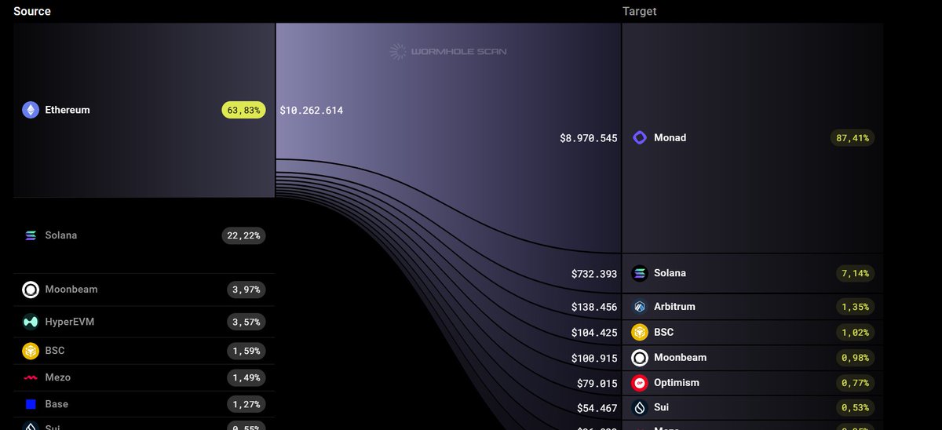Click Moonbeam target chain label
942x430 pixels.
[x=681, y=358]
